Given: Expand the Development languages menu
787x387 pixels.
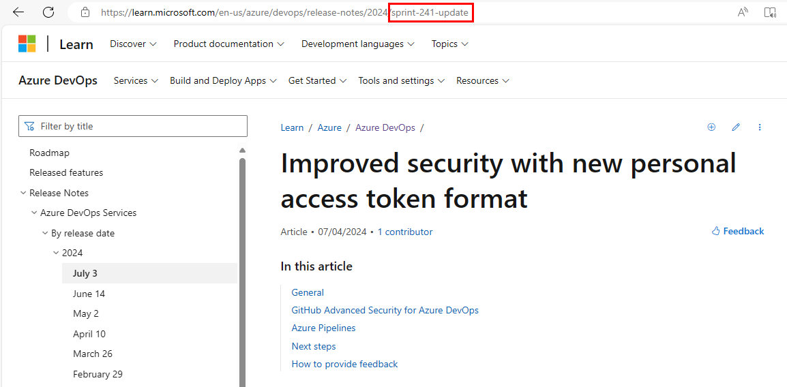Looking at the screenshot, I should pyautogui.click(x=358, y=44).
